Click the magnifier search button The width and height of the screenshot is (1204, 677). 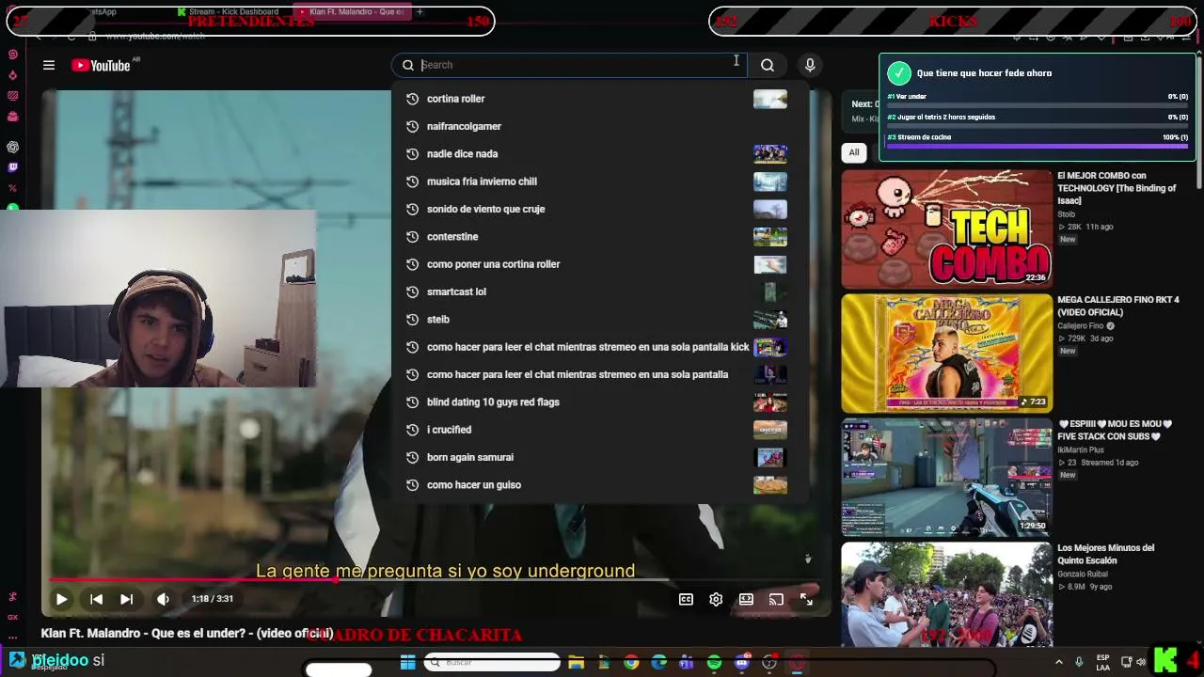point(768,65)
